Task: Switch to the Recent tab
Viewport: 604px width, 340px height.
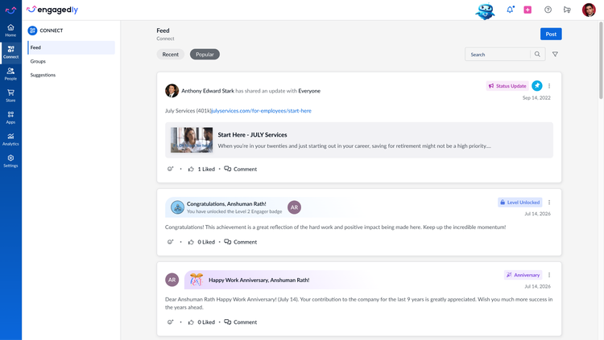Action: coord(170,54)
